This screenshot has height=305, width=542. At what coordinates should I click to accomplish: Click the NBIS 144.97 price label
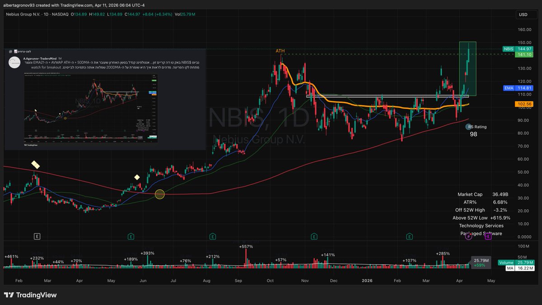click(517, 48)
